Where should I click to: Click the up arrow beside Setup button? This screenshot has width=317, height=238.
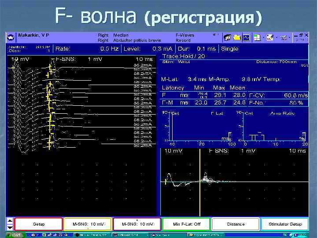click(10, 221)
